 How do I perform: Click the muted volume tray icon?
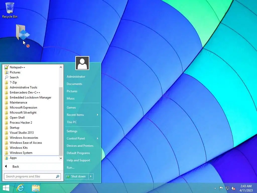[x=233, y=188]
